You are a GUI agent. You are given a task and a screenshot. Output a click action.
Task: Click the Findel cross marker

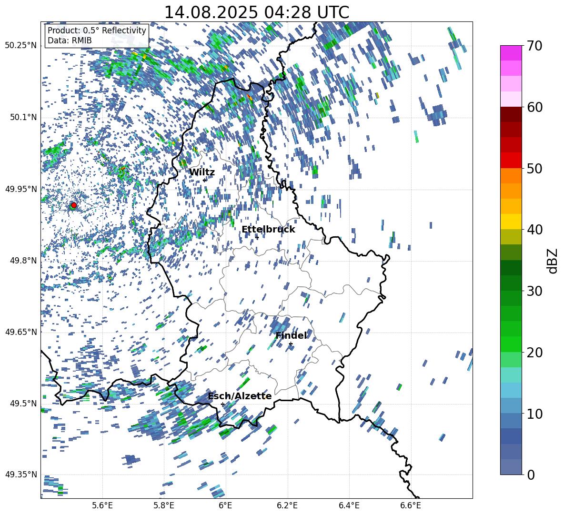[x=291, y=344]
